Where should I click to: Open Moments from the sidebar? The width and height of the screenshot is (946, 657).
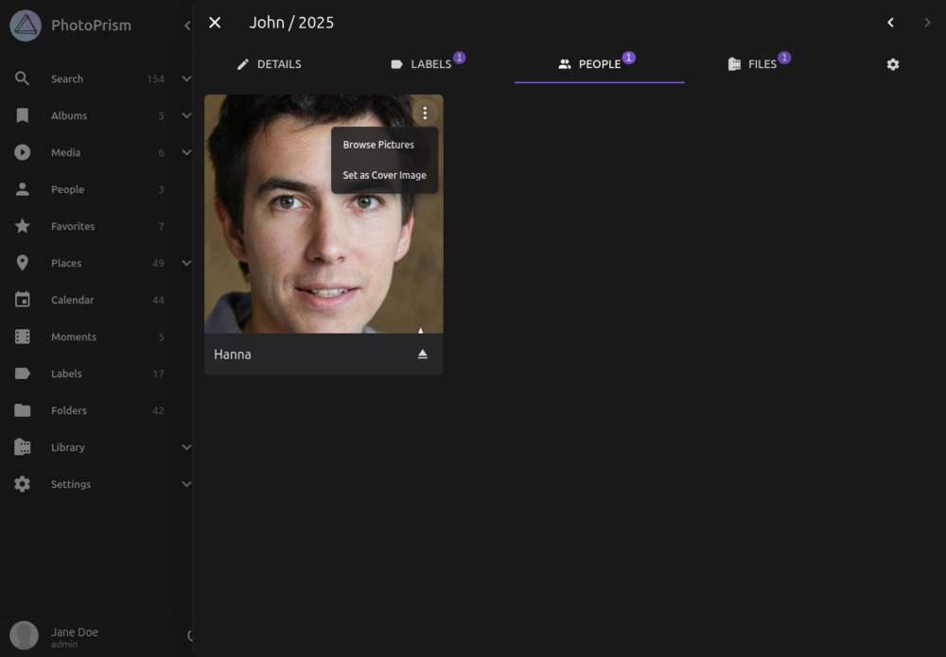[73, 337]
